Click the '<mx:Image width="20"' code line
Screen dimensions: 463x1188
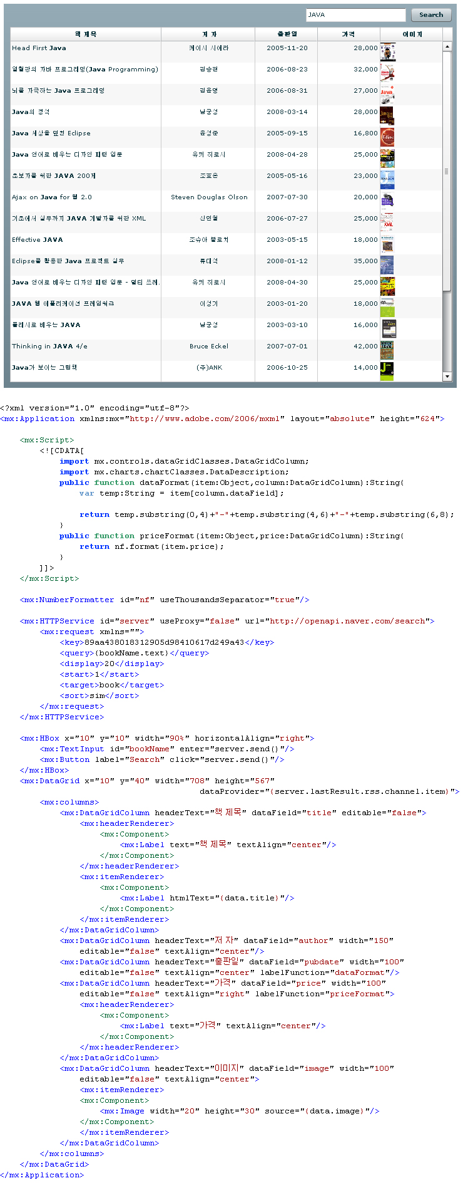[240, 1112]
